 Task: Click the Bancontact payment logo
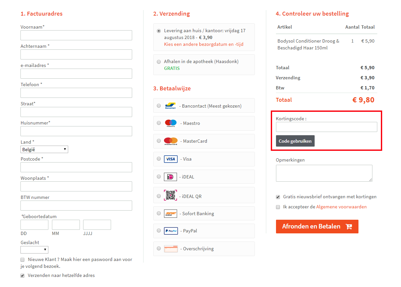click(x=170, y=106)
